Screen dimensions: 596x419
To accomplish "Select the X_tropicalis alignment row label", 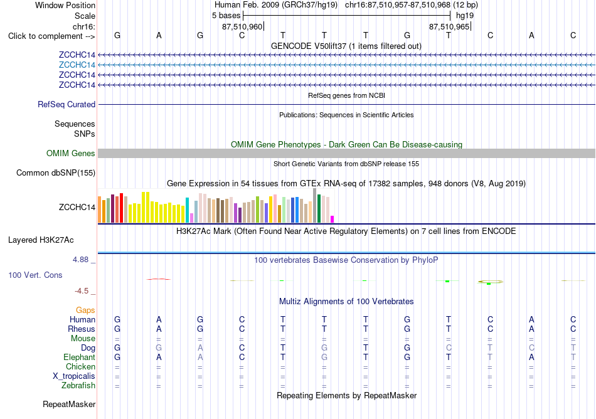I will (x=74, y=376).
